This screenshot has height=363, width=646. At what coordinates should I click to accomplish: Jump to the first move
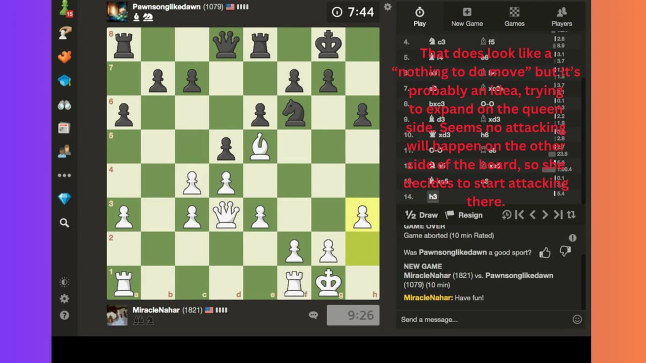pyautogui.click(x=519, y=215)
